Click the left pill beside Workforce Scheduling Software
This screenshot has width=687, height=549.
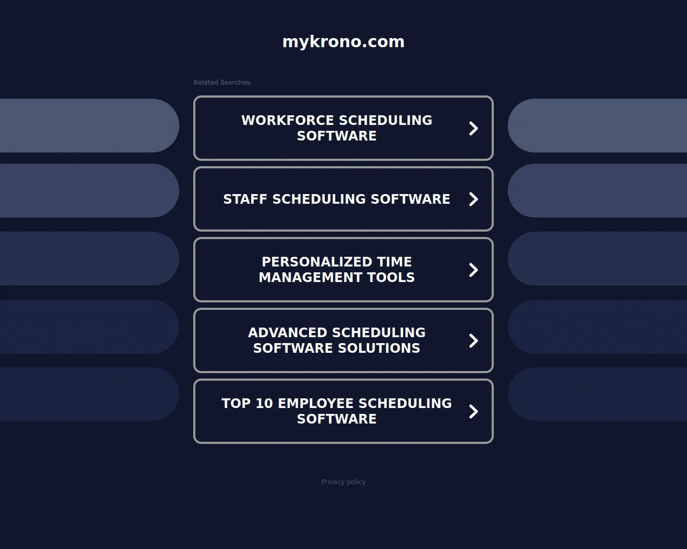tap(89, 125)
